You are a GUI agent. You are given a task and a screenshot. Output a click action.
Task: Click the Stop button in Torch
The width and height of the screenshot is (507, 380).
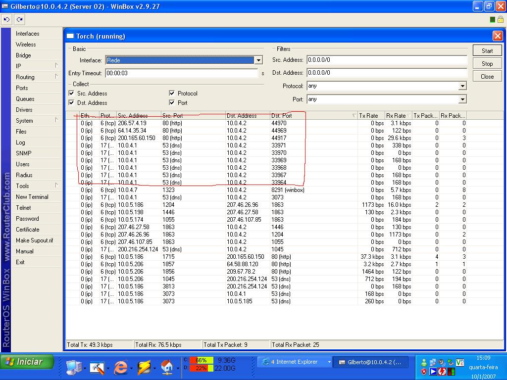tap(487, 64)
